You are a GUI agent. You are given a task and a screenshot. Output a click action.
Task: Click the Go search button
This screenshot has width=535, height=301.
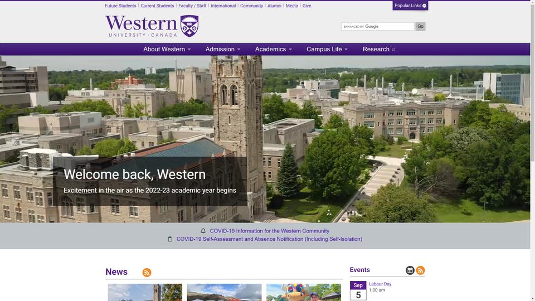click(420, 26)
